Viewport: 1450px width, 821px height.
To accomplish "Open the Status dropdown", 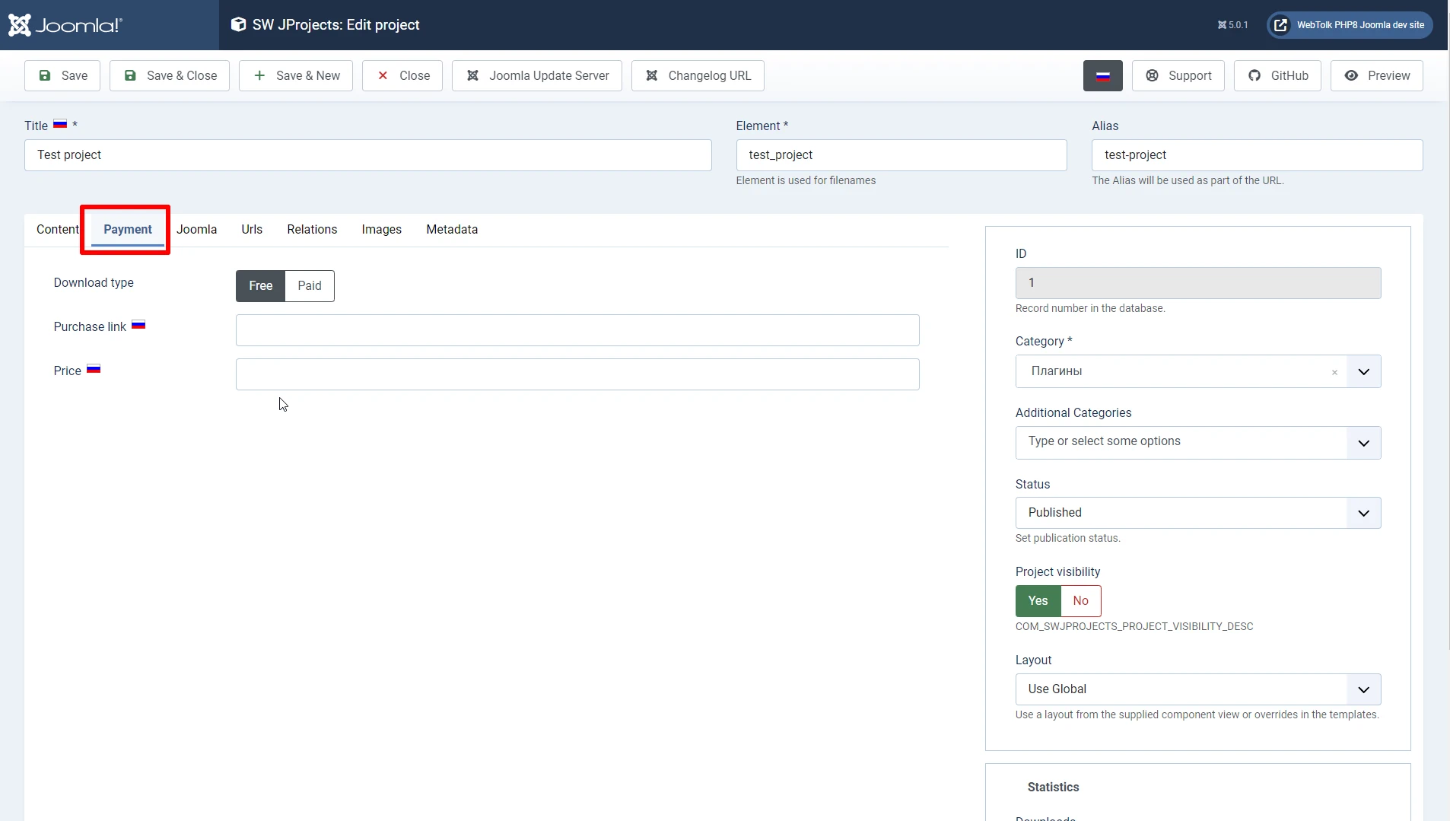I will tap(1198, 513).
